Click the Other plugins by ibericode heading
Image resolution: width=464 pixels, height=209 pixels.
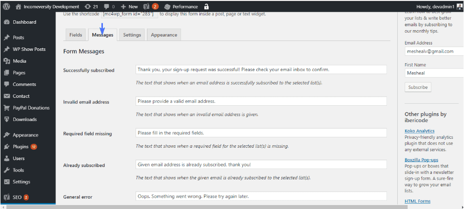(x=425, y=118)
